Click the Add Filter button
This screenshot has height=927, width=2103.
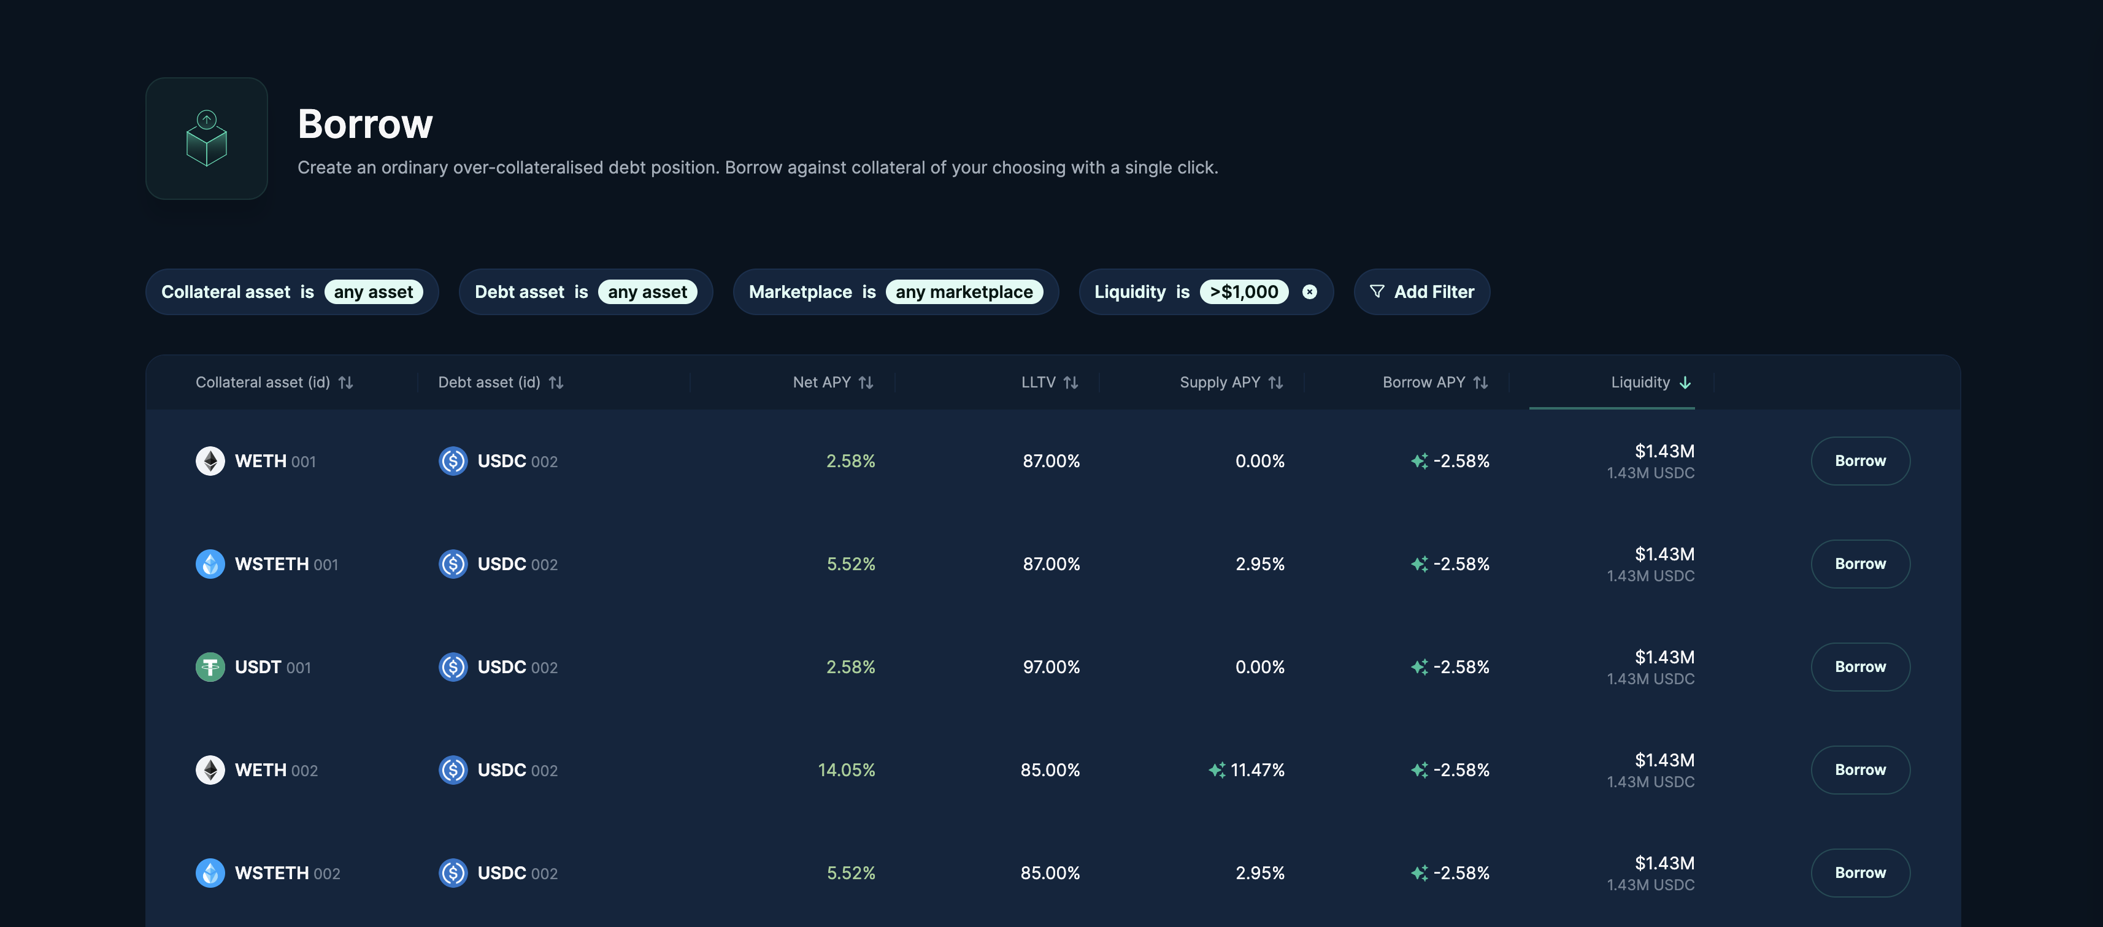coord(1421,292)
